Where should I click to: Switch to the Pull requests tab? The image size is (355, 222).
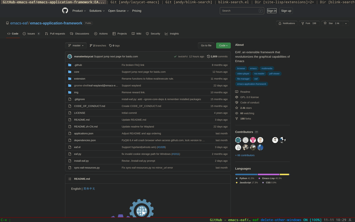pyautogui.click(x=55, y=34)
